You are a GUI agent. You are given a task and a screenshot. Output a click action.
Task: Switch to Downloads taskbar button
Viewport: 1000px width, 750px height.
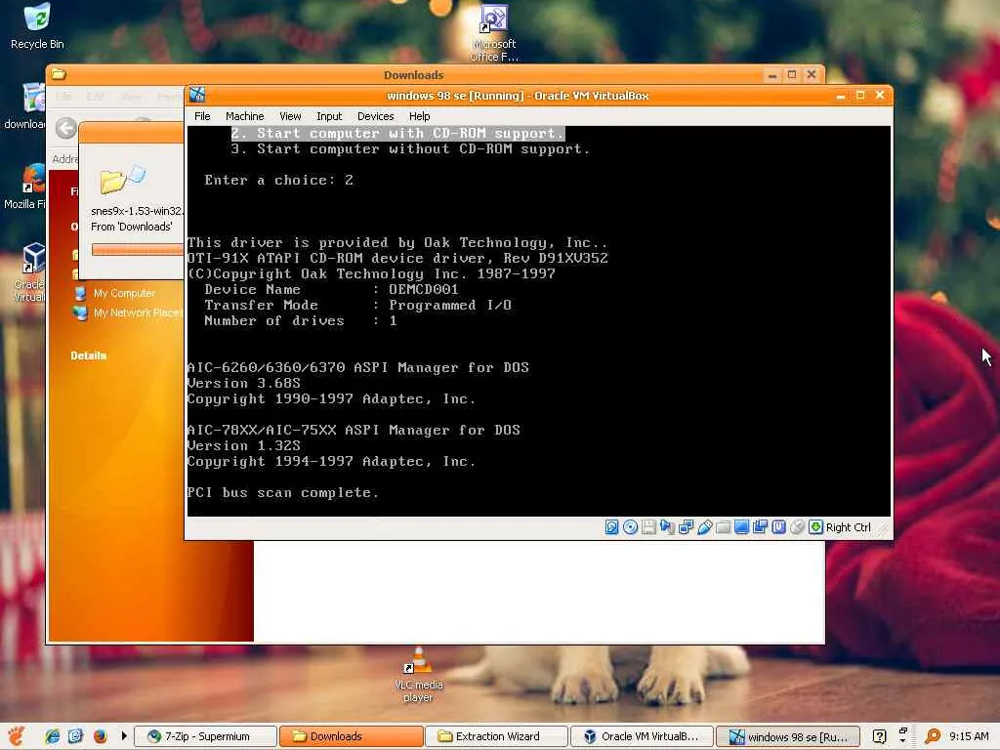point(352,736)
